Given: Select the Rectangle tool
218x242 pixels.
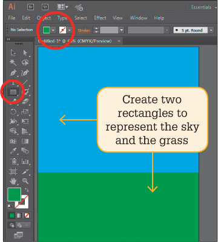Looking at the screenshot, I should 13,92.
